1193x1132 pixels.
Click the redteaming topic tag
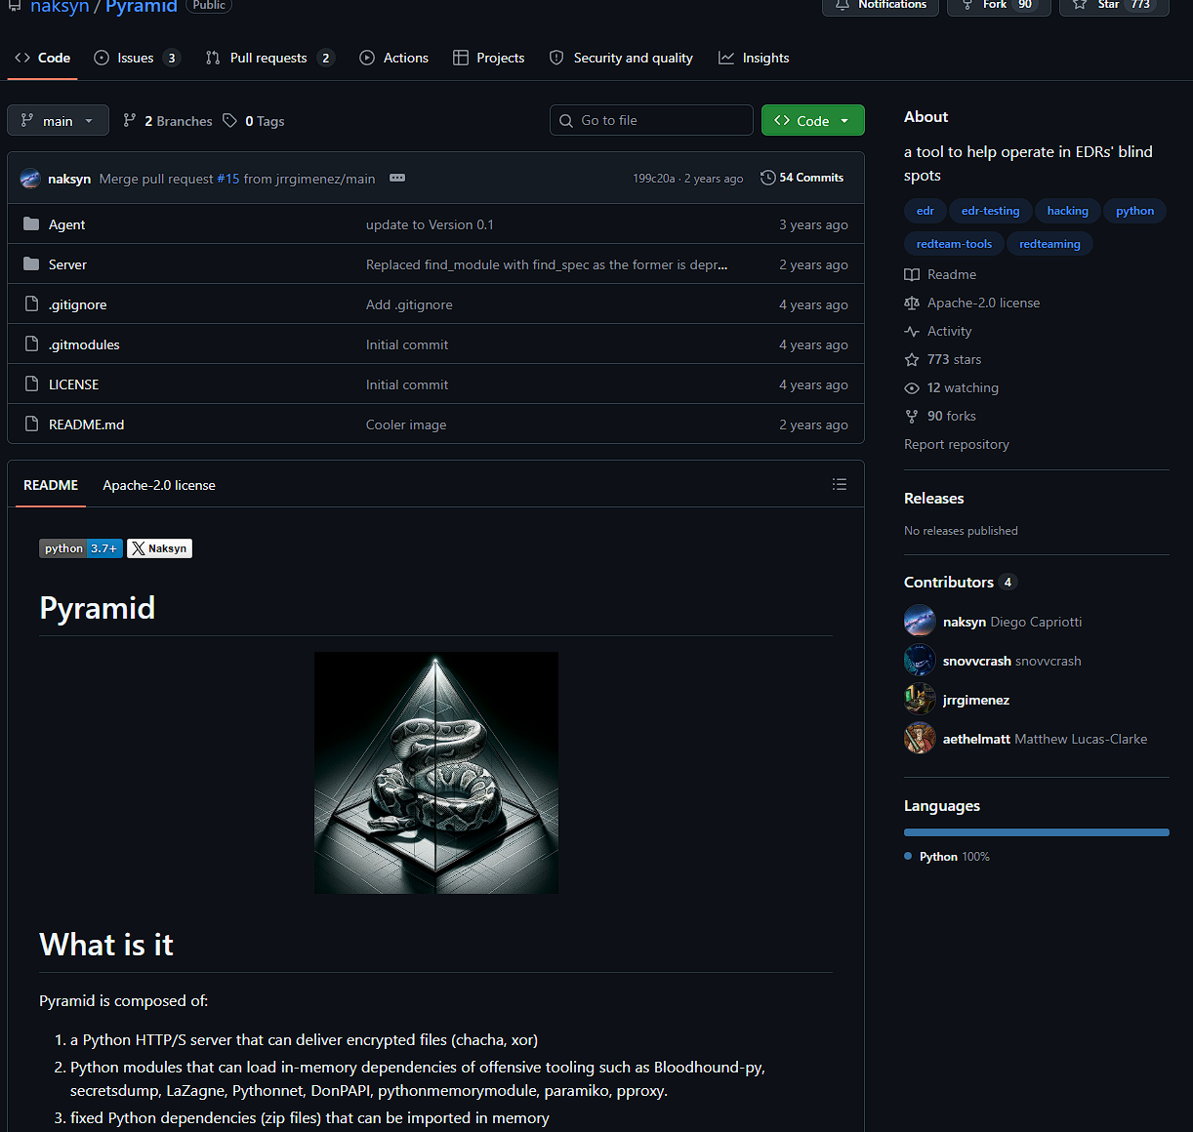[1049, 244]
